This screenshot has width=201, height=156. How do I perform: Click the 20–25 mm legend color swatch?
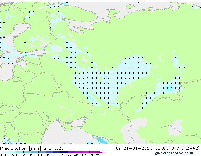click(56, 152)
